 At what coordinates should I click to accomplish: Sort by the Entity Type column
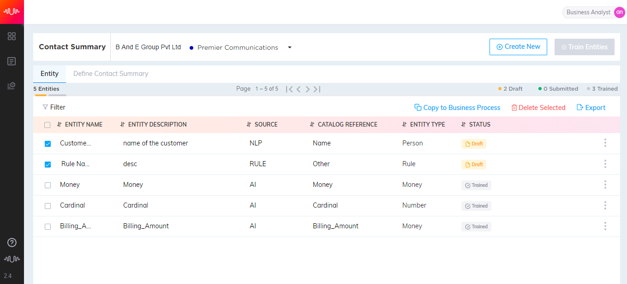424,125
